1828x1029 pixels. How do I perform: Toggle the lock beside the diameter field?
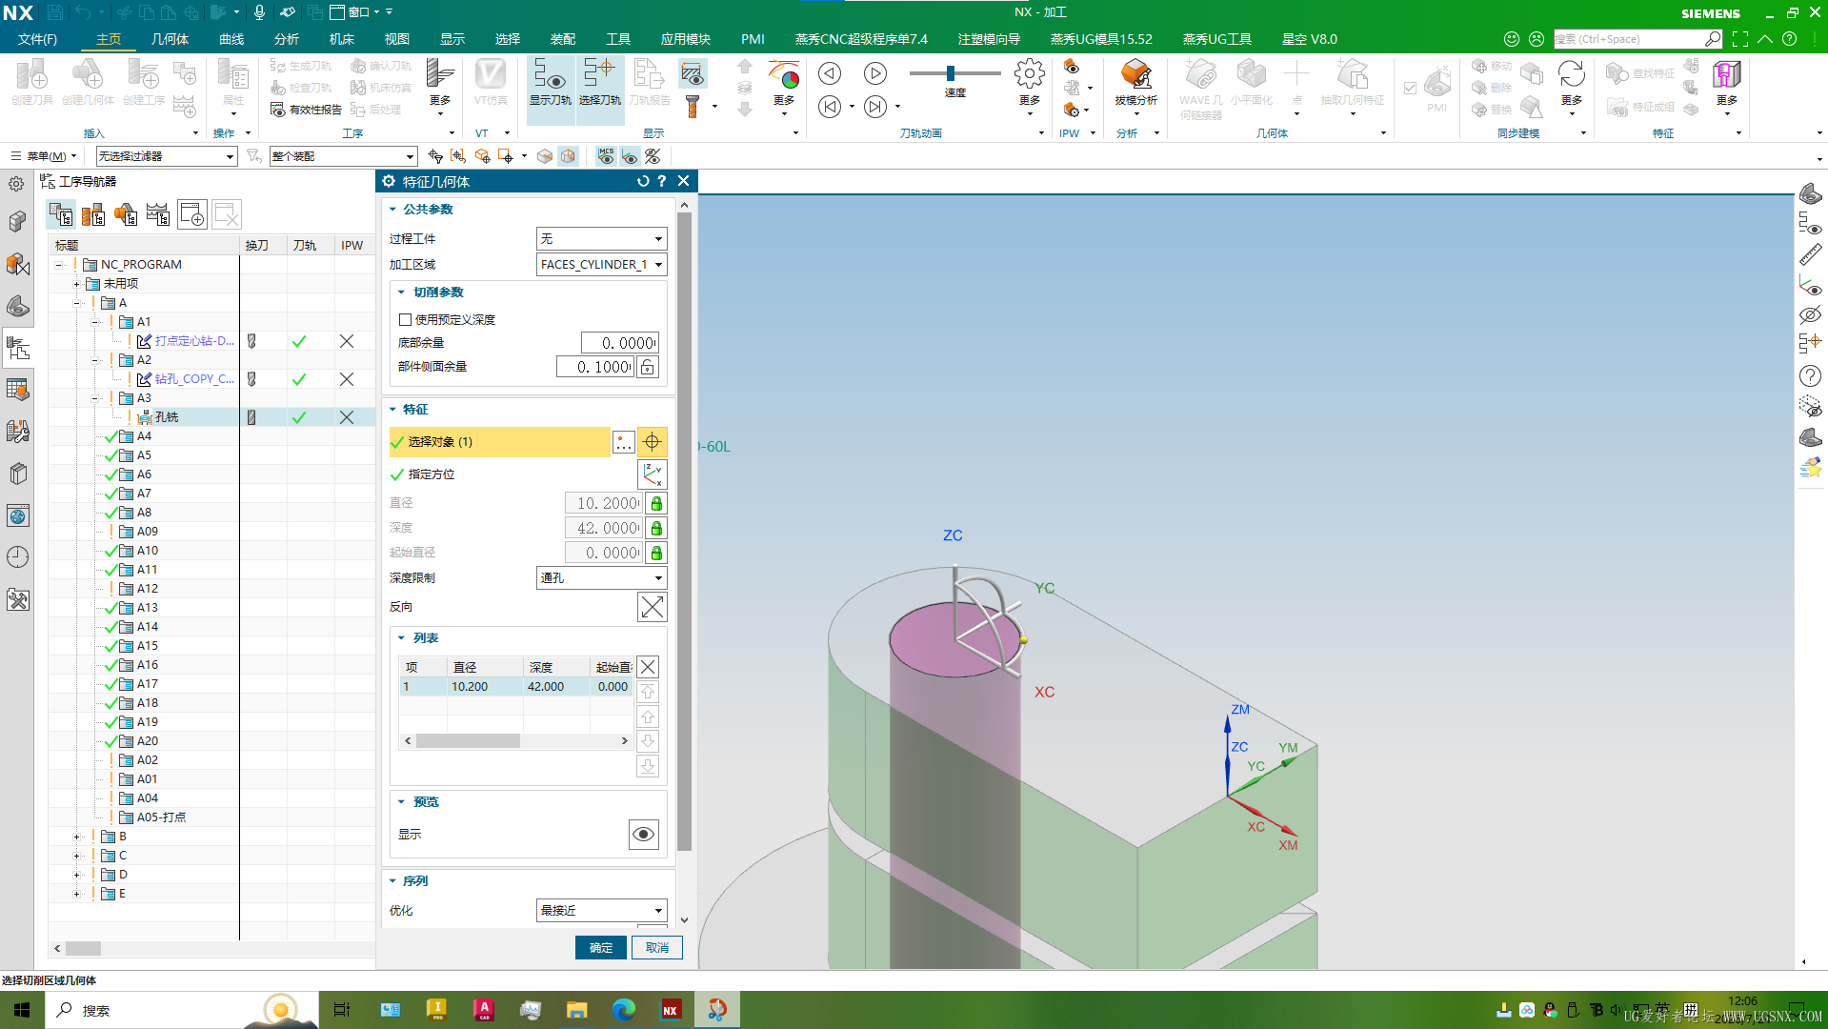(656, 503)
